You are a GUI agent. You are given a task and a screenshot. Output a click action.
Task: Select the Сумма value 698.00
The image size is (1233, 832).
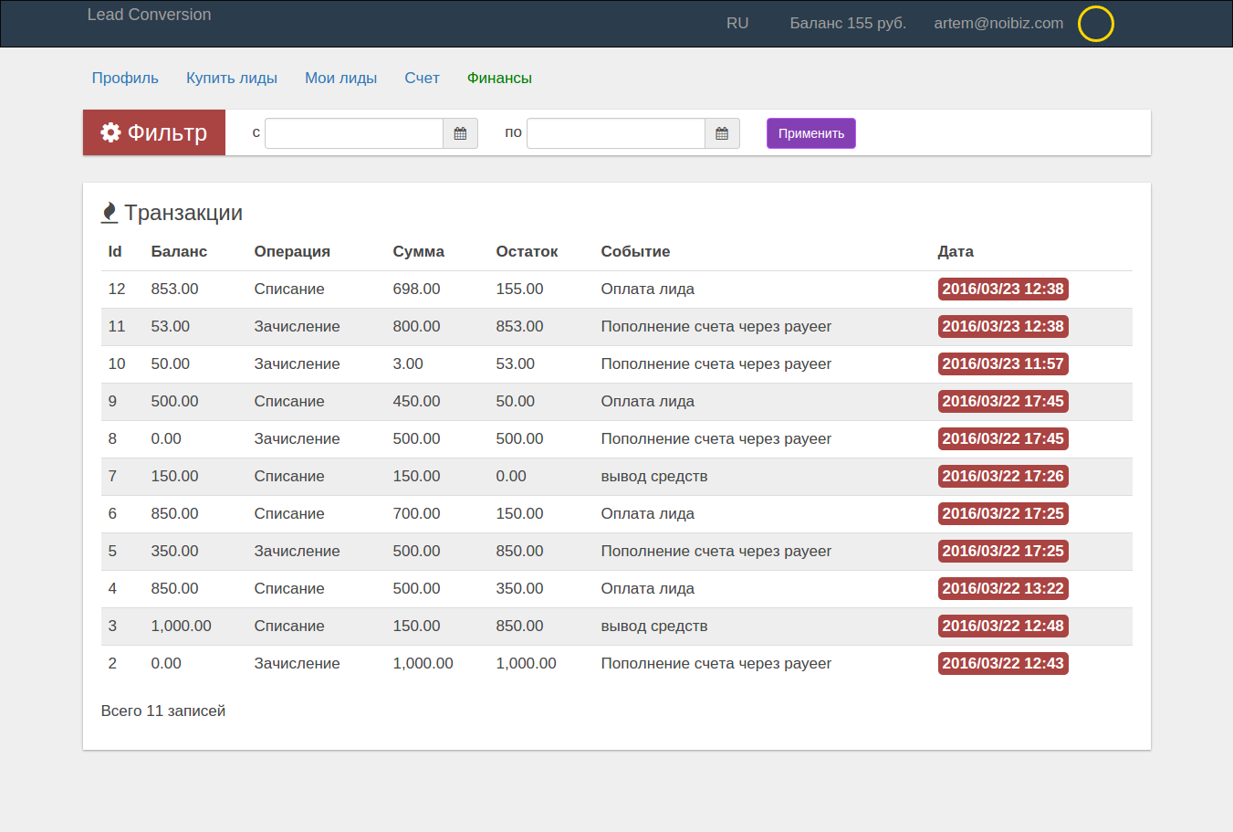[x=416, y=290]
